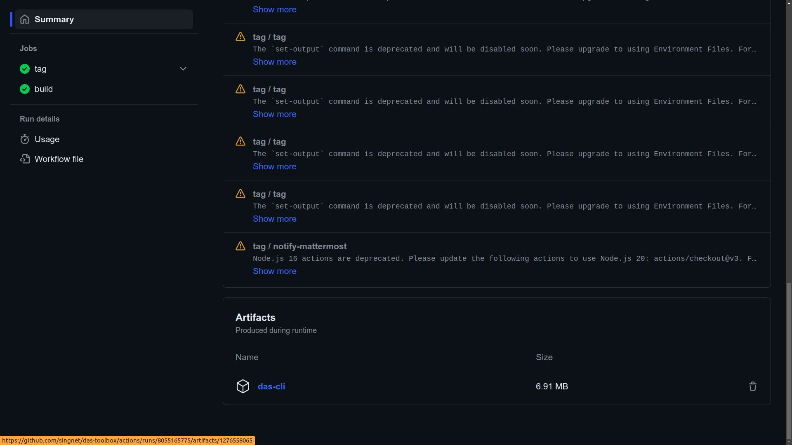Show more for fourth tag/tag warning
This screenshot has width=792, height=445.
point(274,219)
